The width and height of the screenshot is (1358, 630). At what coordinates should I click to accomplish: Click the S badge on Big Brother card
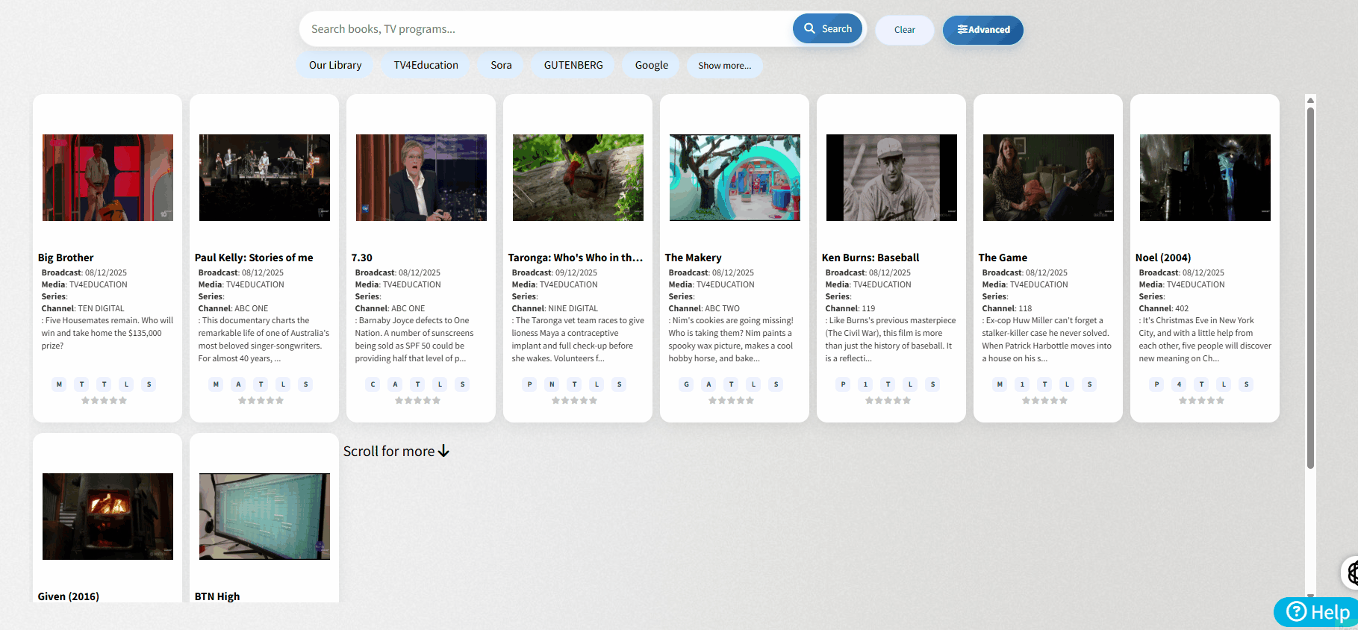[149, 384]
